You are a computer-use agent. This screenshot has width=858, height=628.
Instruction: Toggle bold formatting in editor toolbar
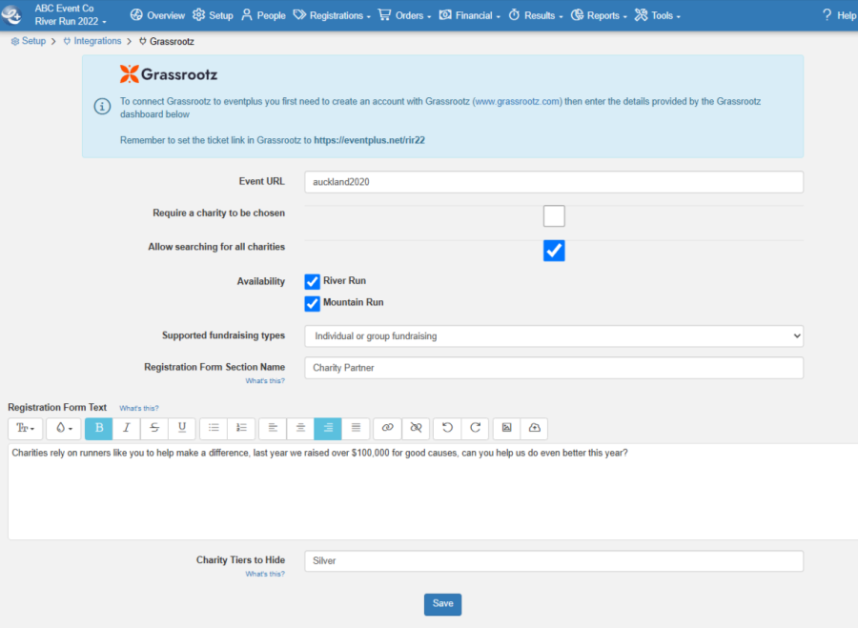pyautogui.click(x=99, y=428)
